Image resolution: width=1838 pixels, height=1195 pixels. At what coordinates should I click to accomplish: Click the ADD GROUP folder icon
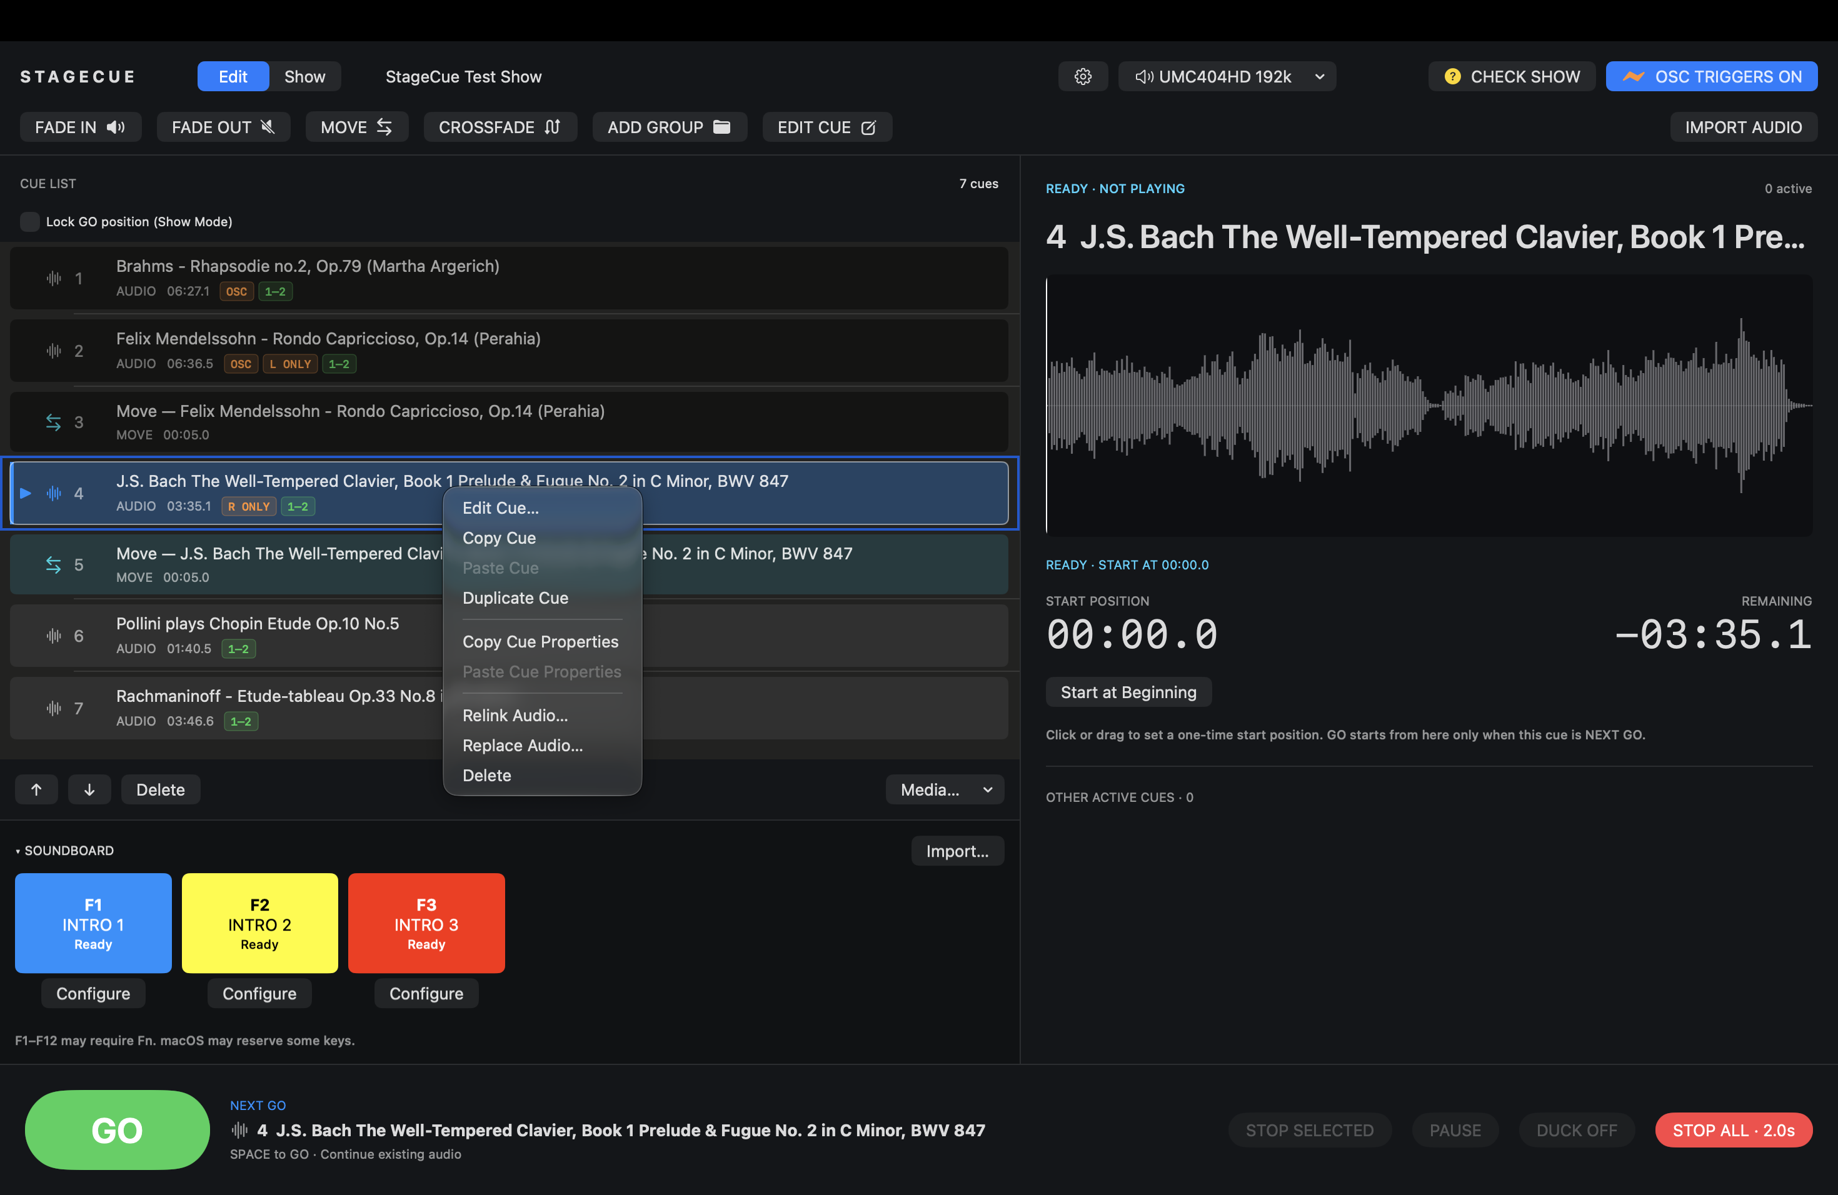point(721,127)
